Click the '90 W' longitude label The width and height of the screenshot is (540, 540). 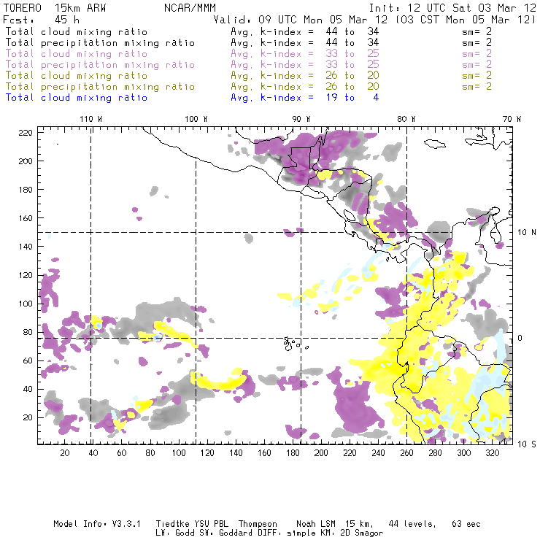click(x=301, y=119)
